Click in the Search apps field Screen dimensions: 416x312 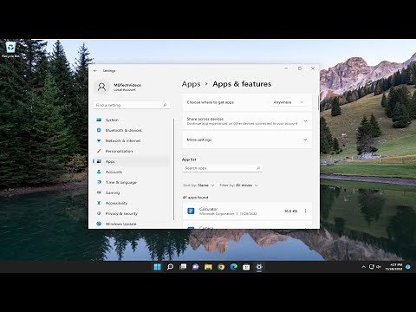click(x=223, y=168)
